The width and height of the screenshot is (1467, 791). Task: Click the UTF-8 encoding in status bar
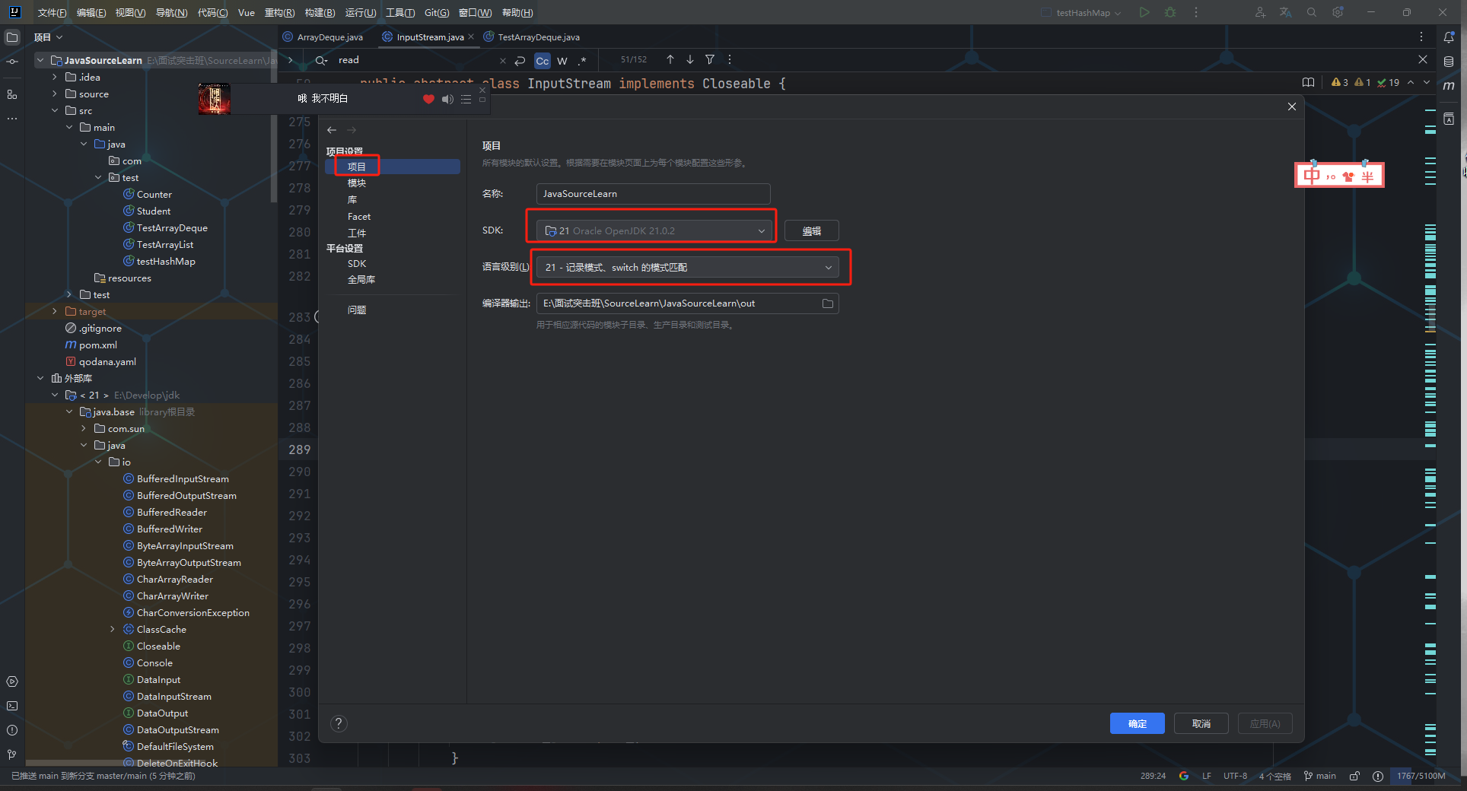[x=1235, y=776]
